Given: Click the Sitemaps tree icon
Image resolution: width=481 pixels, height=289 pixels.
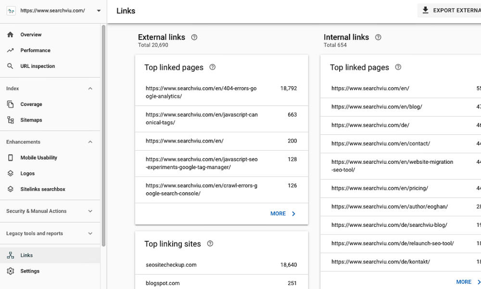Looking at the screenshot, I should (x=11, y=120).
